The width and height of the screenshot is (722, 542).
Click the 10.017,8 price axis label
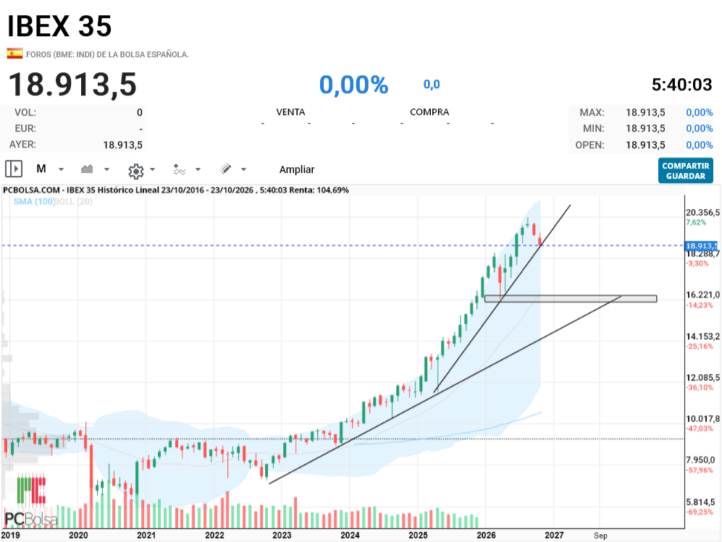point(702,419)
